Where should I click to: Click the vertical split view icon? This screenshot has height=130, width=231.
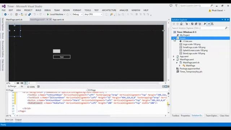click(x=163, y=87)
